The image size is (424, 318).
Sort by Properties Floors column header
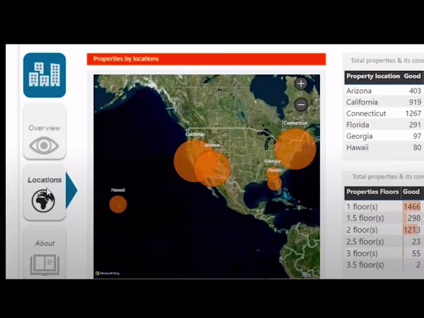373,192
